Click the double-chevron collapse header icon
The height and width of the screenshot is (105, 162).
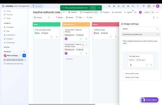pyautogui.click(x=154, y=18)
